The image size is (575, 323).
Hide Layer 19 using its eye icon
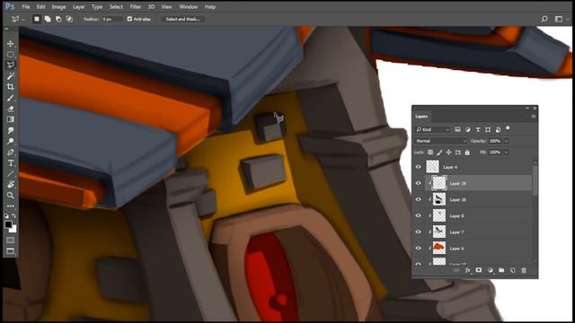[x=419, y=183]
